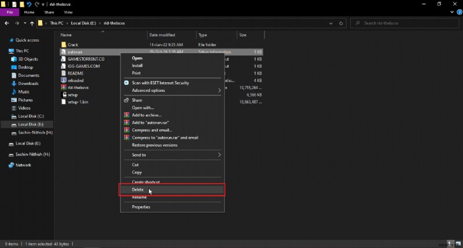The image size is (463, 248).
Task: Click the Help question mark icon
Action: coord(460,12)
